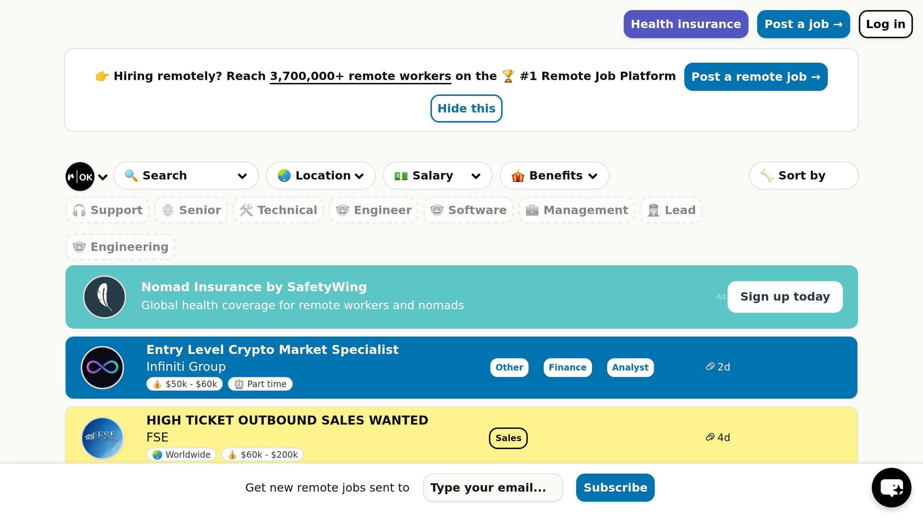The image size is (923, 519).
Task: Select the Finance tag on Crypto job
Action: [x=567, y=368]
